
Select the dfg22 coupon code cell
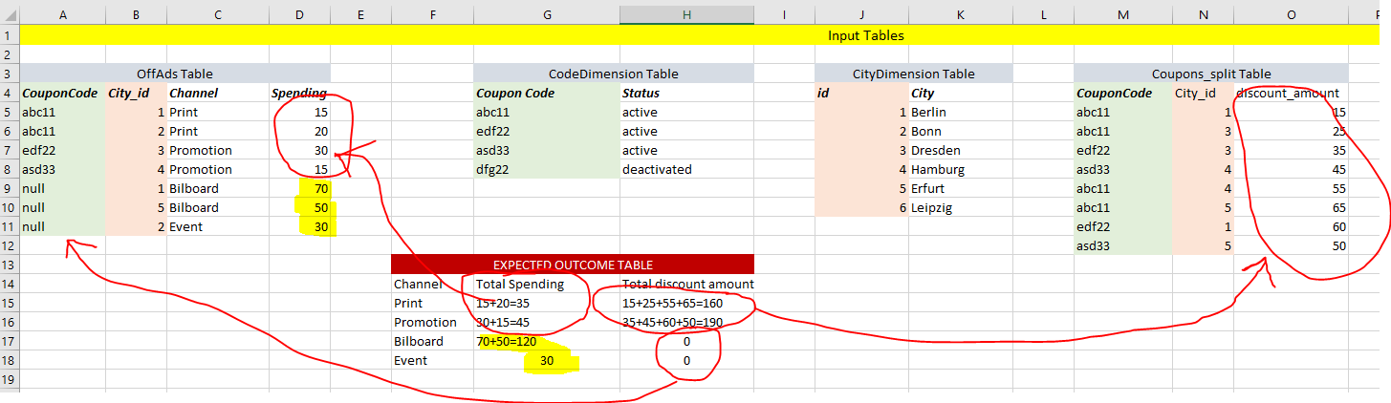click(x=546, y=169)
